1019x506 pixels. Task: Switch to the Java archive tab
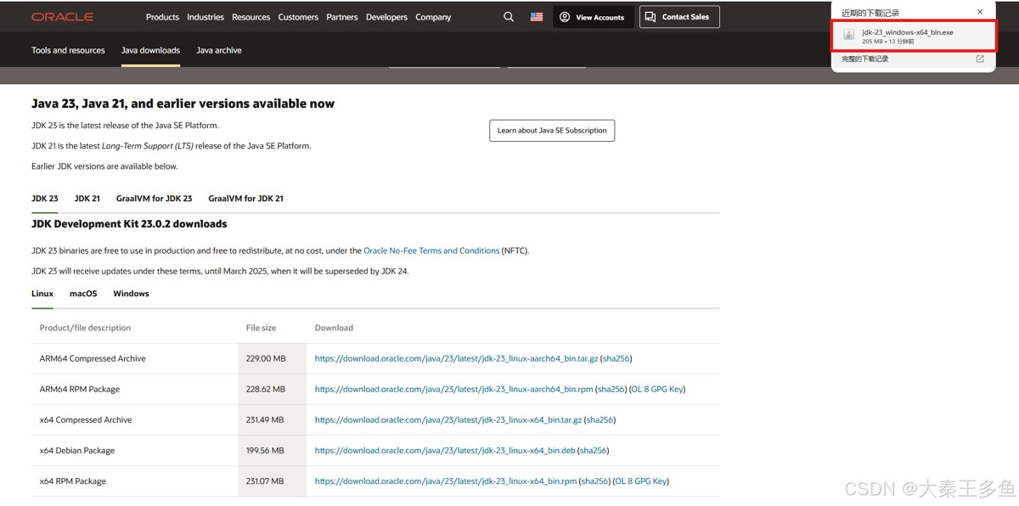219,50
